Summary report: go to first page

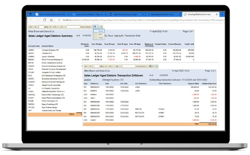click(x=31, y=27)
